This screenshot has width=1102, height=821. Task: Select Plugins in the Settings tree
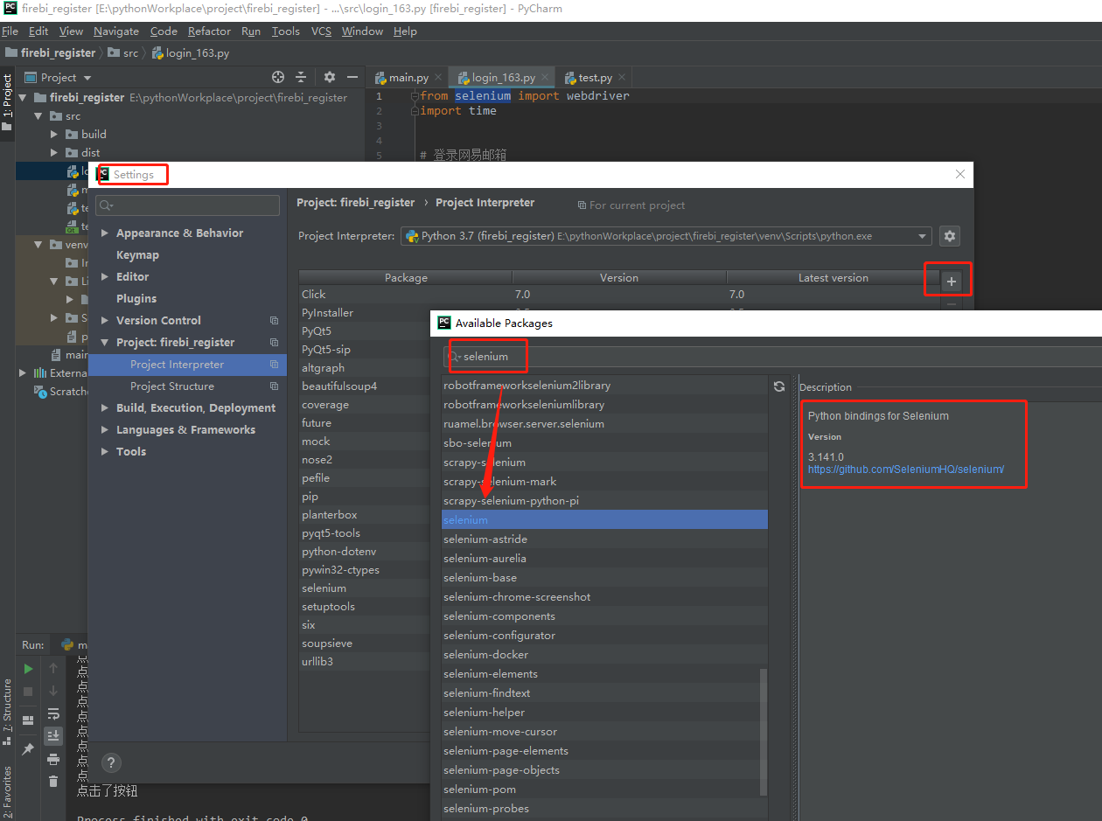pos(136,299)
